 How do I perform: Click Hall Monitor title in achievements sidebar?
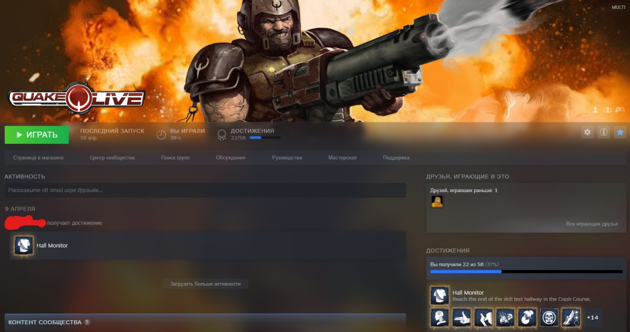pos(468,293)
